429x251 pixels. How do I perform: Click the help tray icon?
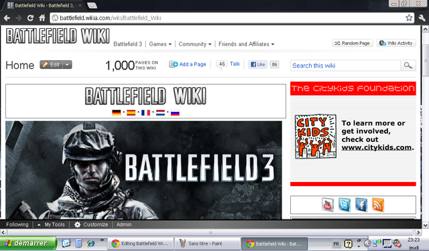tap(348, 244)
